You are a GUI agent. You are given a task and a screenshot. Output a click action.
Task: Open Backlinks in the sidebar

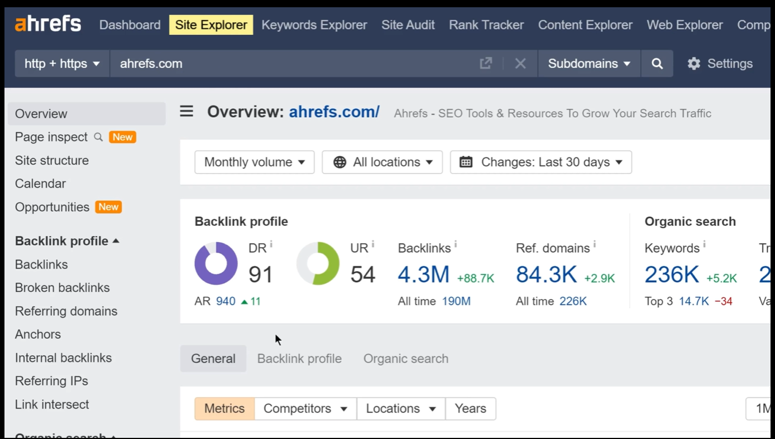pyautogui.click(x=41, y=265)
